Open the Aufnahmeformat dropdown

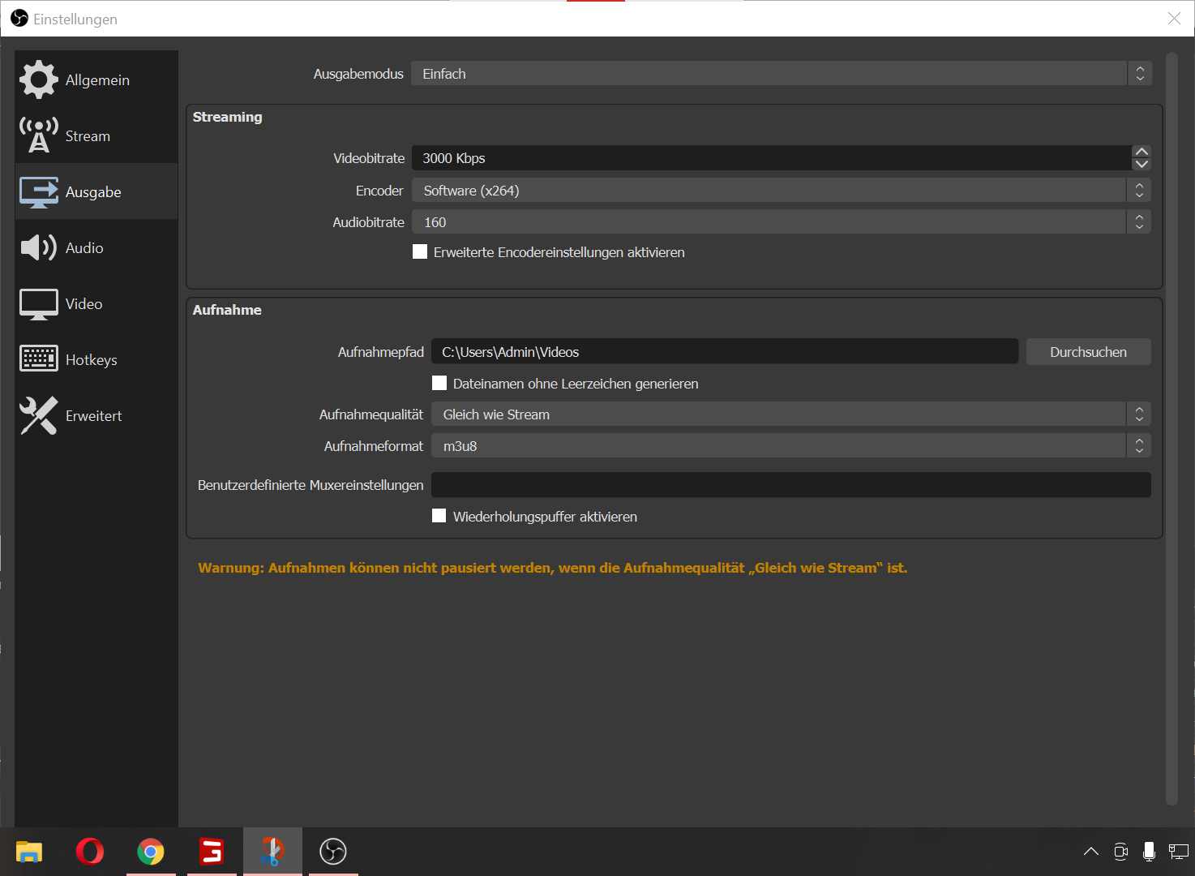(790, 446)
